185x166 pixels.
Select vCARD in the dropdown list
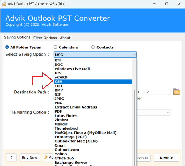click(x=93, y=77)
